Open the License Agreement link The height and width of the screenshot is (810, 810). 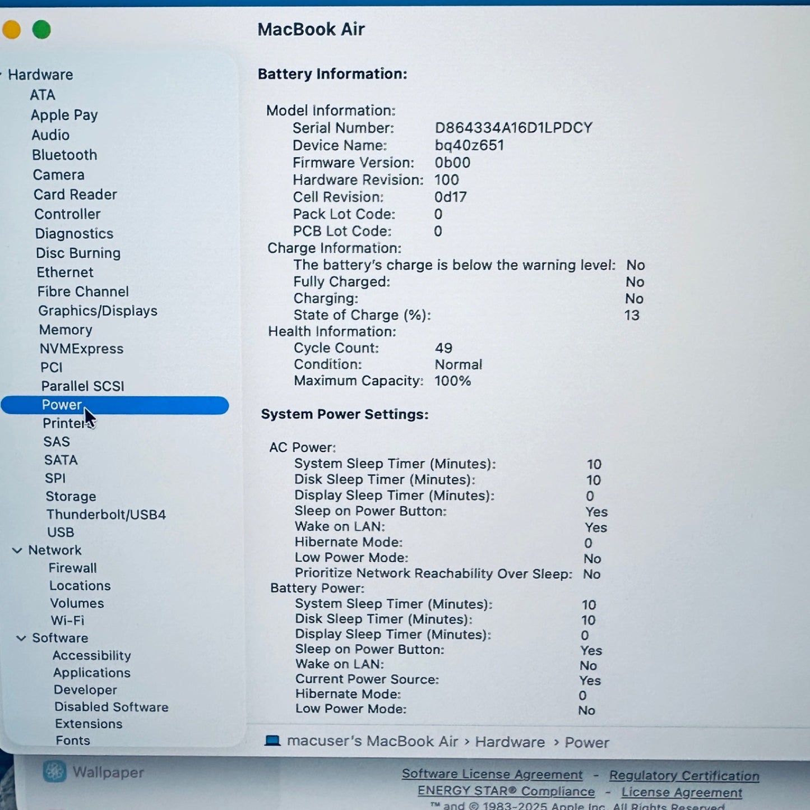pyautogui.click(x=682, y=792)
